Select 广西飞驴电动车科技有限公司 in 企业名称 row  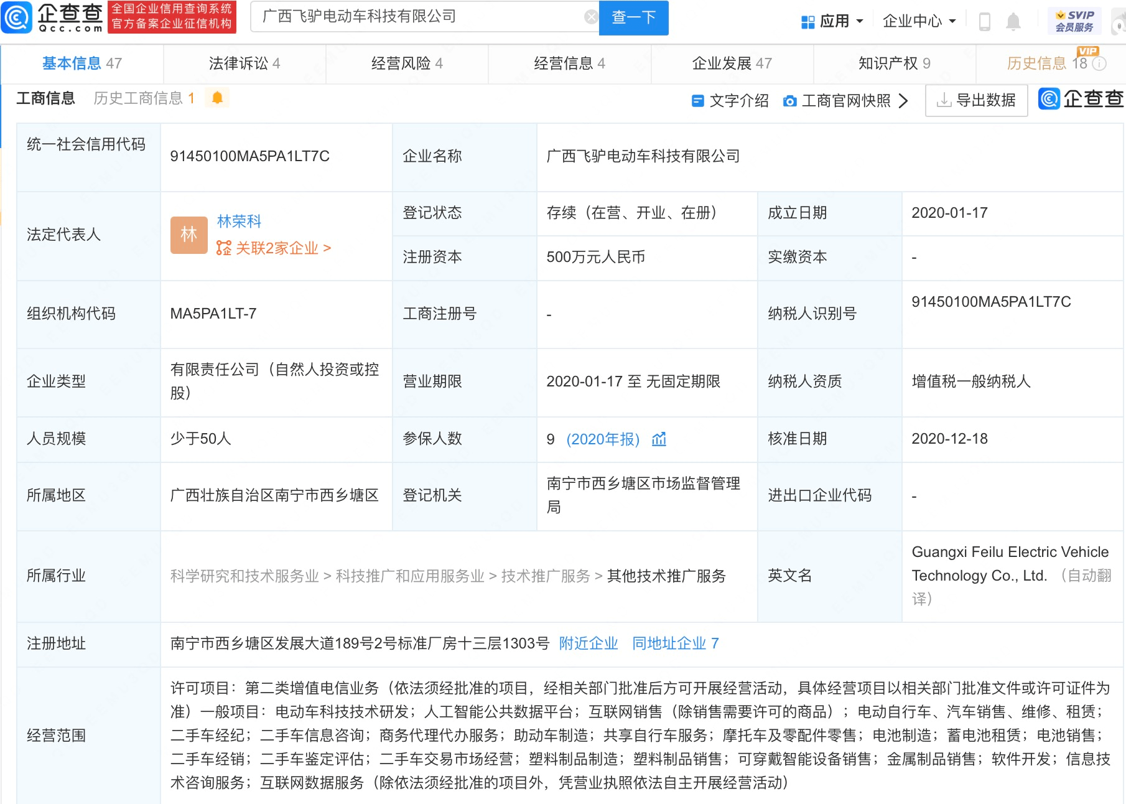(643, 156)
